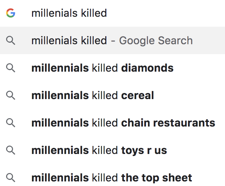Select the 'millenials killed - Google Search' row
This screenshot has width=225, height=186.
coord(112,40)
